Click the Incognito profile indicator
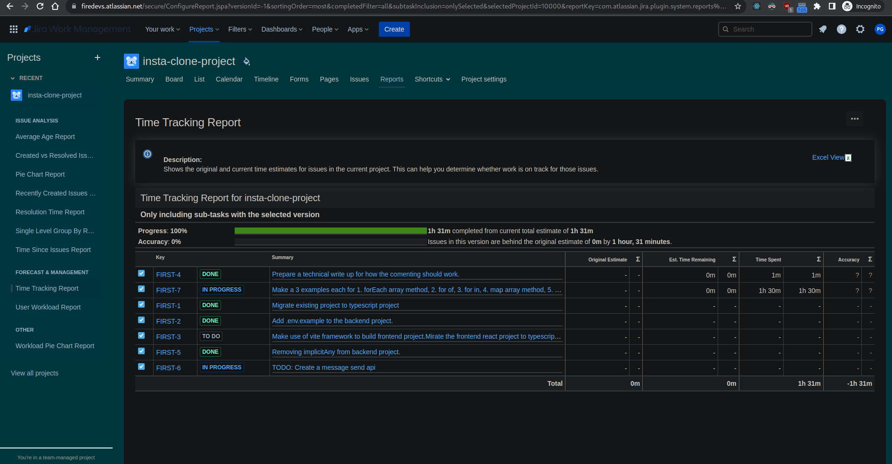Screen dimensions: 892x464 coord(862,6)
